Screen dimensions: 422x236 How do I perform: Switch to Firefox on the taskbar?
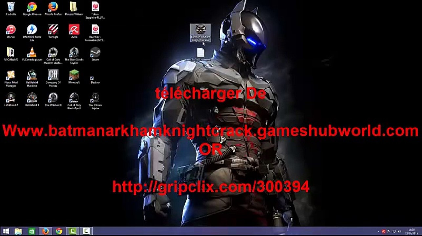[x=45, y=231]
